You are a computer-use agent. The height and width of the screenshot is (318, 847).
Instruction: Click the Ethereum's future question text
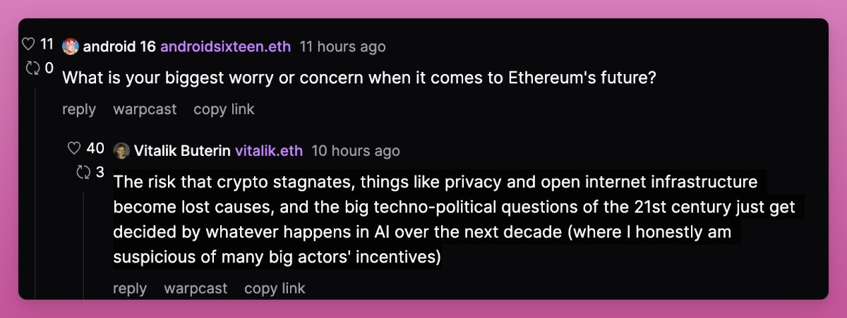point(359,78)
